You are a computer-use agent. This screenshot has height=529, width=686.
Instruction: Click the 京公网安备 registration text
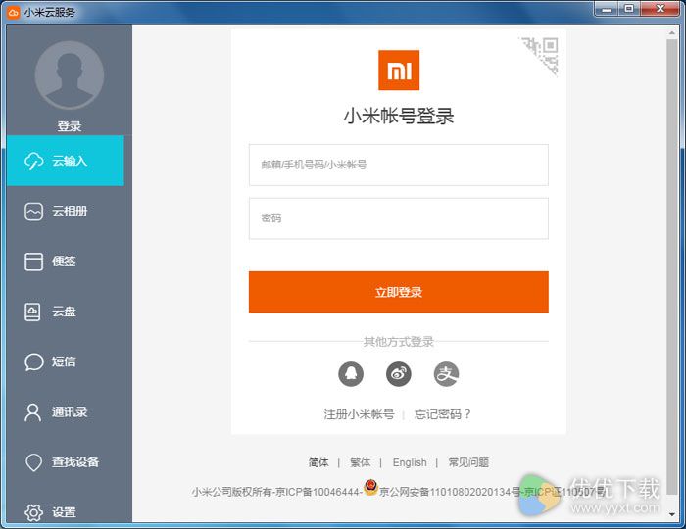(x=450, y=492)
